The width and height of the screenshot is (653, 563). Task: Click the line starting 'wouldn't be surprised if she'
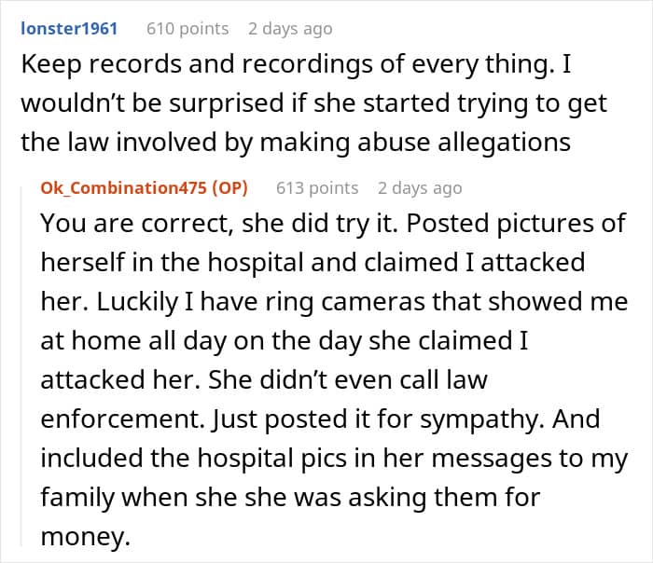(313, 104)
